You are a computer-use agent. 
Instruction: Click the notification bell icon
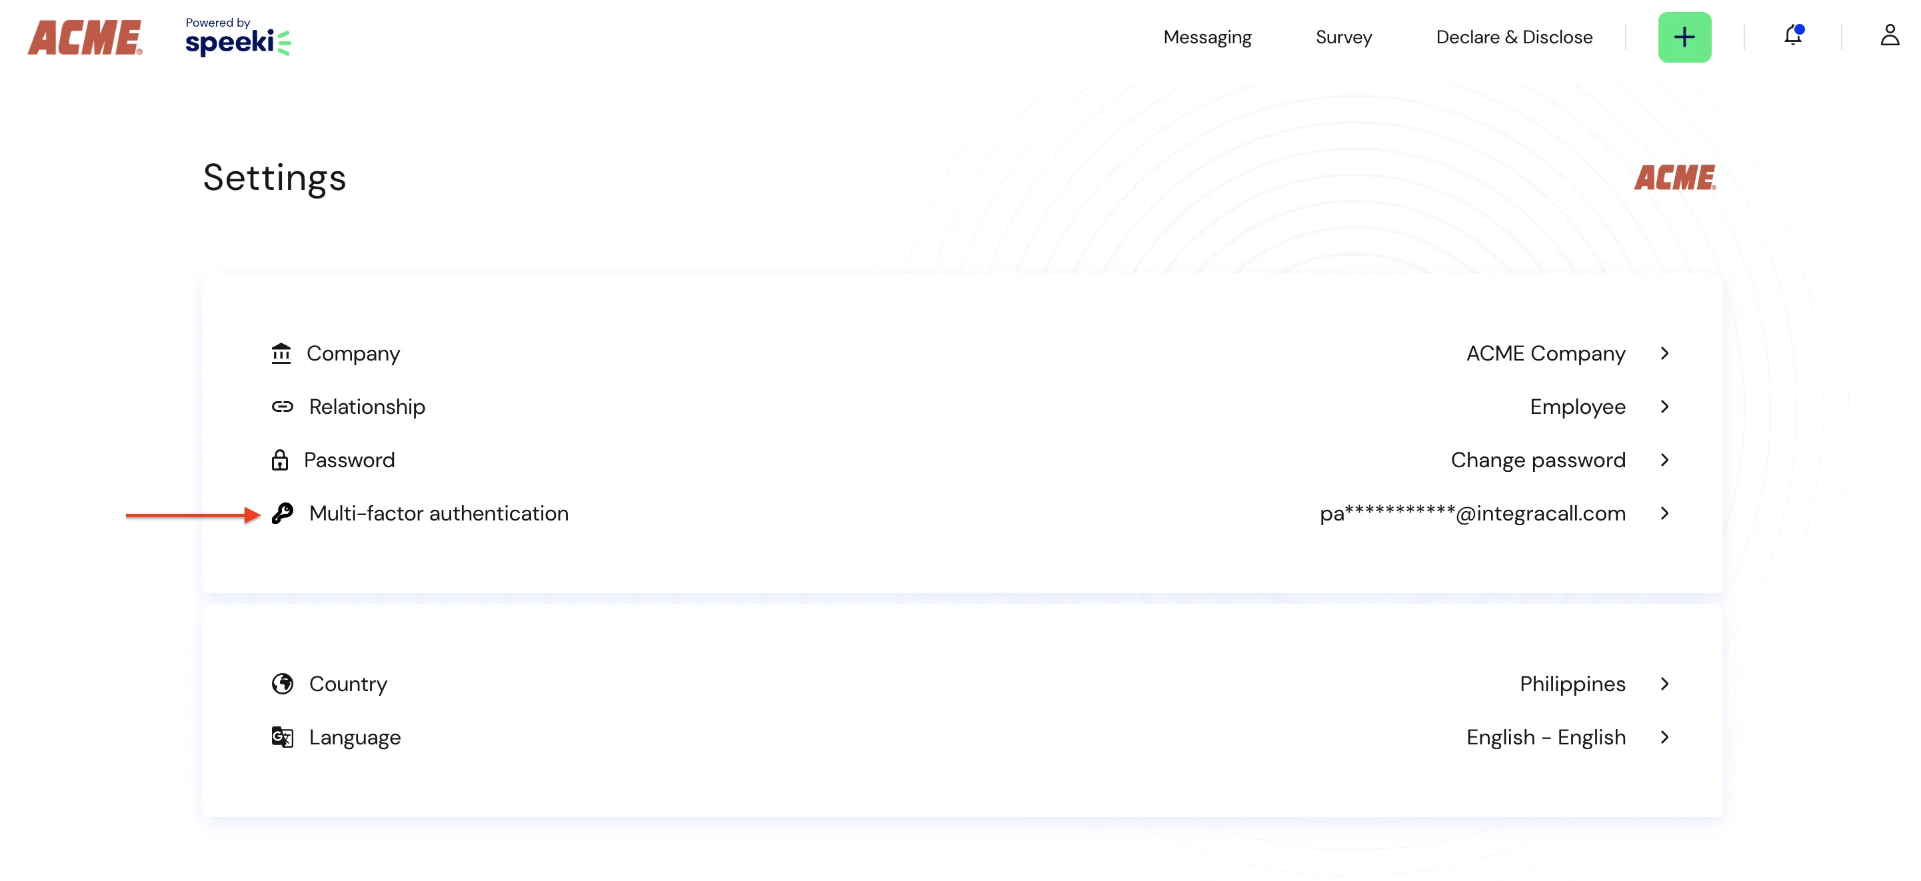pos(1792,34)
